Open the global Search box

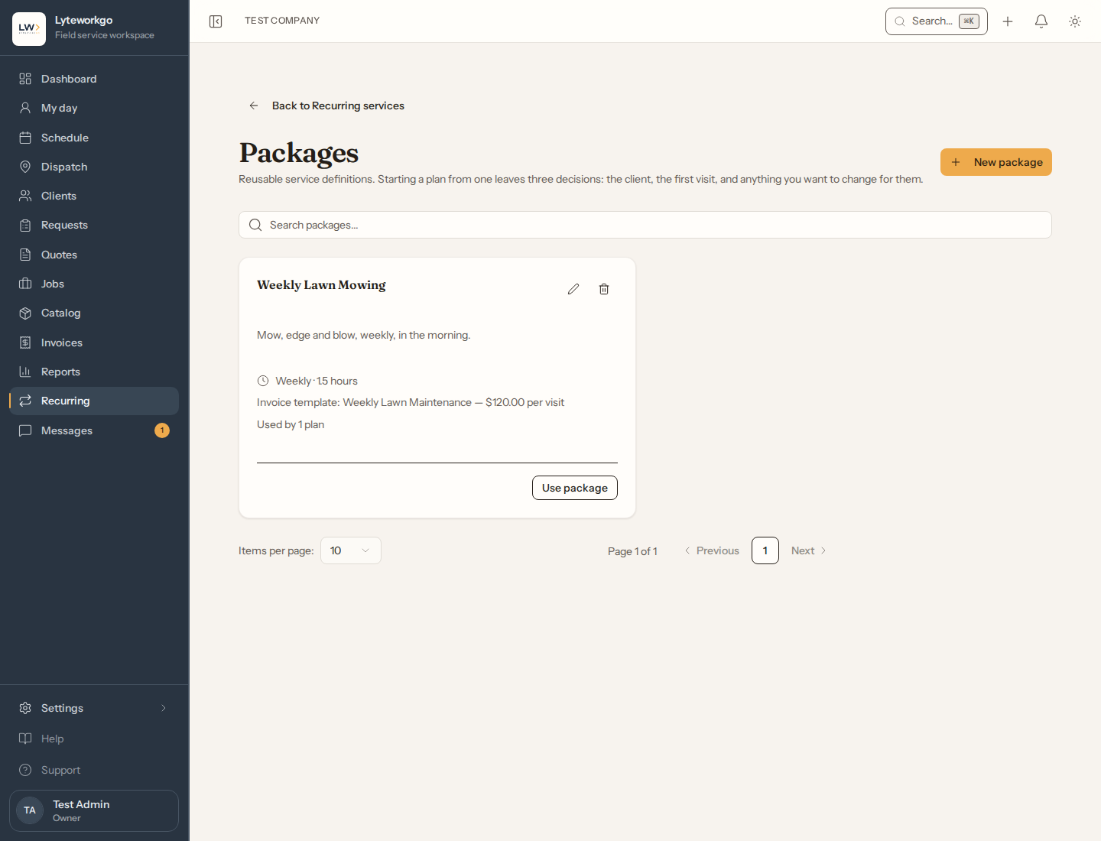937,21
